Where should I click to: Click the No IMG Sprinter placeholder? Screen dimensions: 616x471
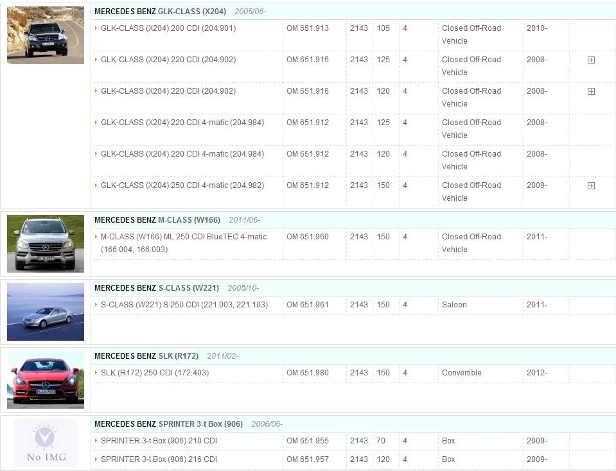point(46,443)
